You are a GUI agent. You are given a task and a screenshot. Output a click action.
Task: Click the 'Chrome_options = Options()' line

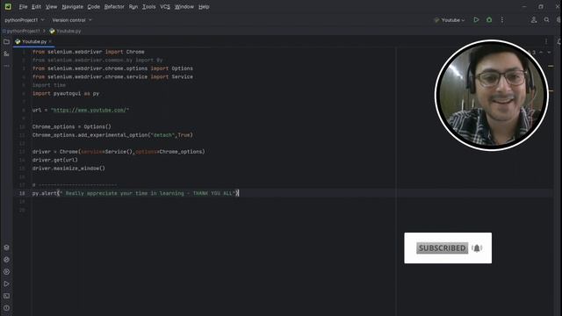tap(72, 126)
